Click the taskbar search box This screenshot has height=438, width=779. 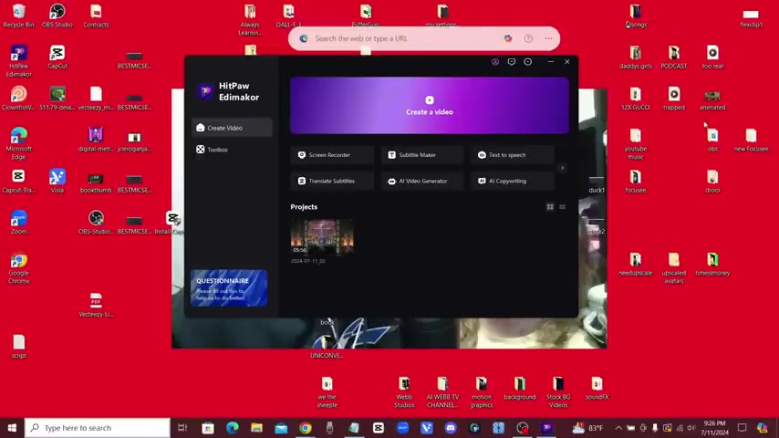click(x=98, y=428)
